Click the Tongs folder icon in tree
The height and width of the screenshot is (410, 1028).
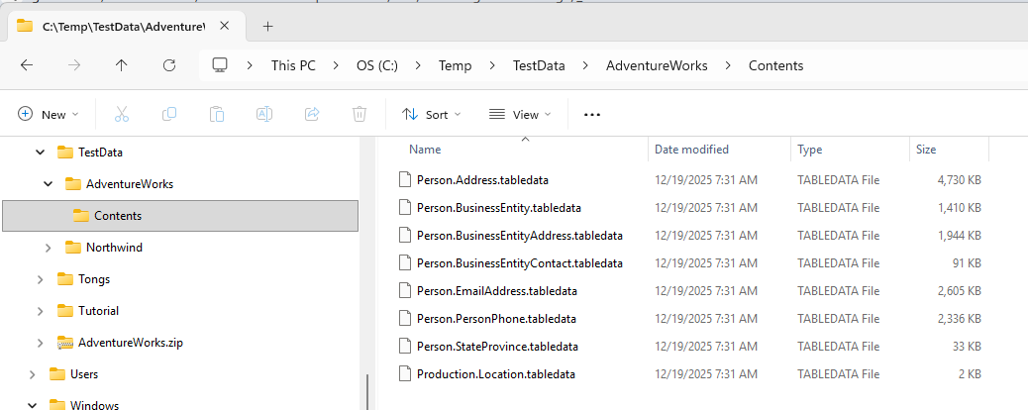(x=65, y=279)
